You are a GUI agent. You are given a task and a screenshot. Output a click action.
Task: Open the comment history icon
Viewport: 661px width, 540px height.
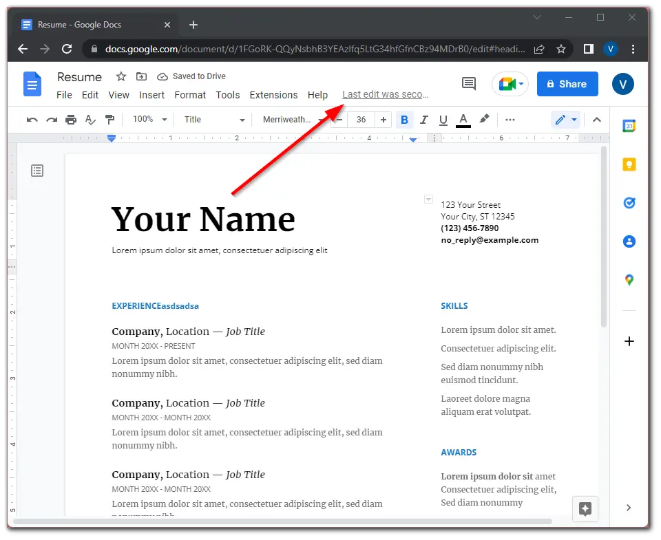click(x=468, y=83)
